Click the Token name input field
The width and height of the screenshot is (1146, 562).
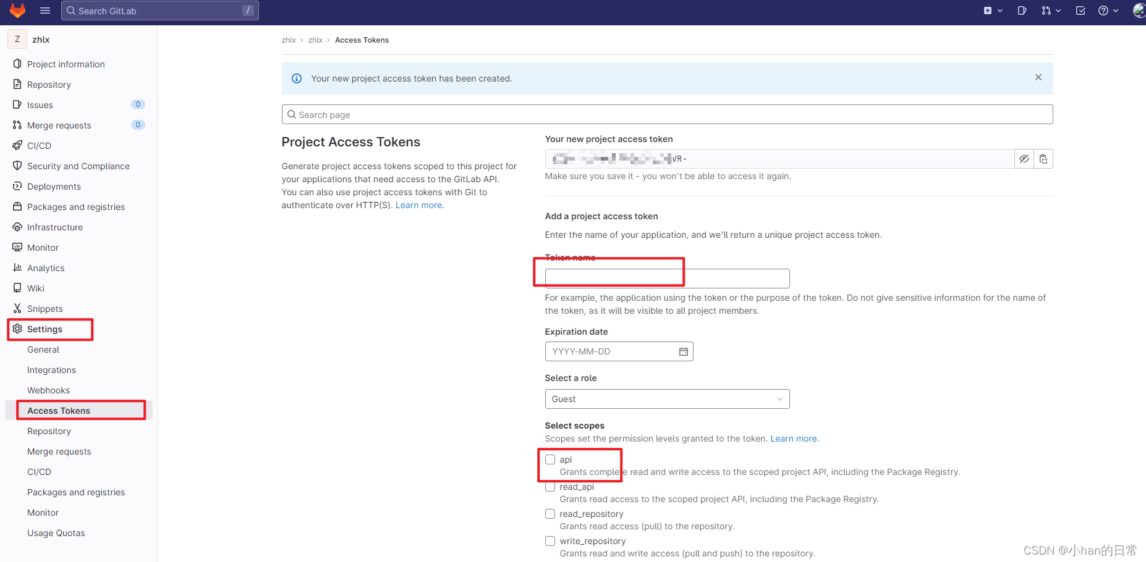667,279
